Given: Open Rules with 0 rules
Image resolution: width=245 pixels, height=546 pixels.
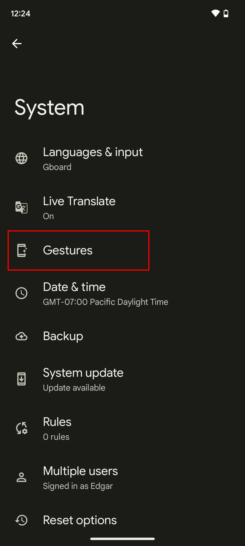Looking at the screenshot, I should click(x=57, y=428).
